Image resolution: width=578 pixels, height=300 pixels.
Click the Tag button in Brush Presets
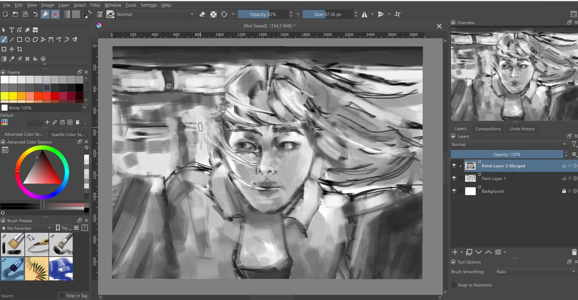point(63,228)
